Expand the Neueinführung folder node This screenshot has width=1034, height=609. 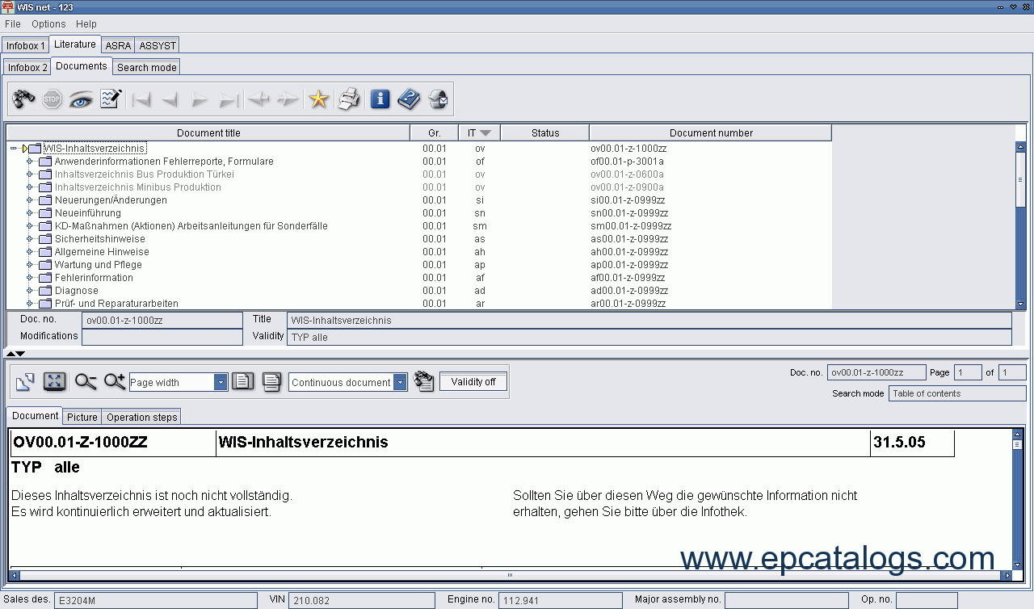coord(30,213)
